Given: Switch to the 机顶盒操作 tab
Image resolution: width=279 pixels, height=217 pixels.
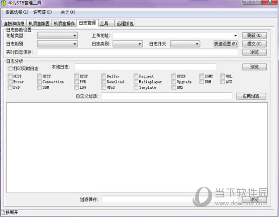Looking at the screenshot, I should [64, 23].
